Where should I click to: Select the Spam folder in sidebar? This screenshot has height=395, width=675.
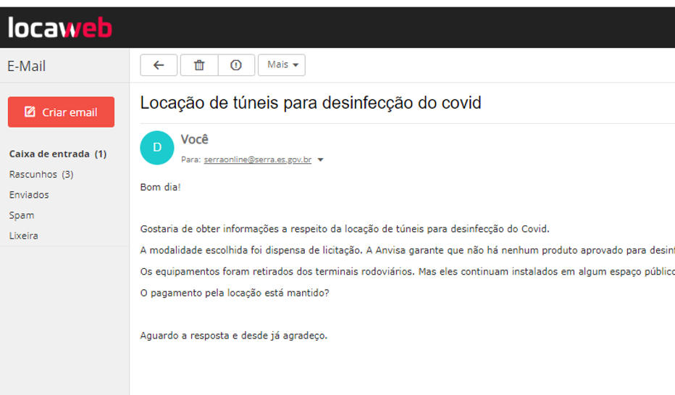(22, 215)
